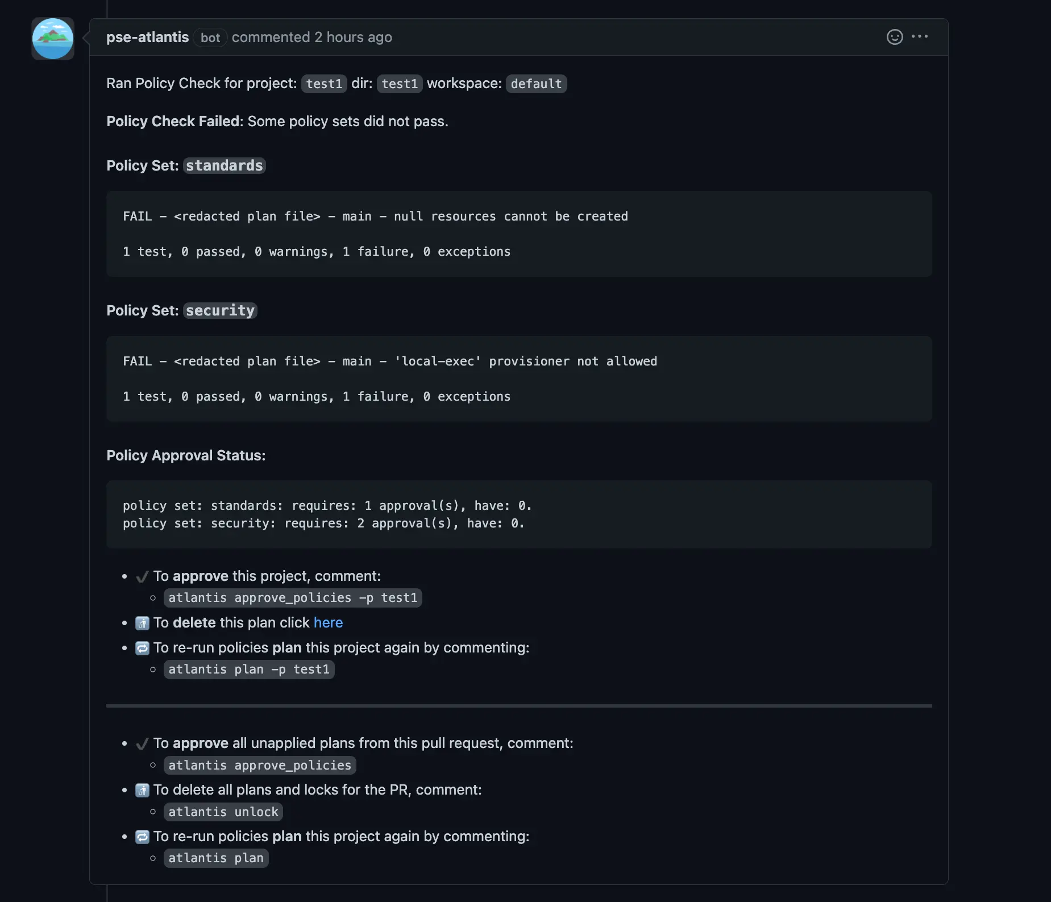Open the emoji reaction picker
Viewport: 1051px width, 902px height.
point(894,37)
